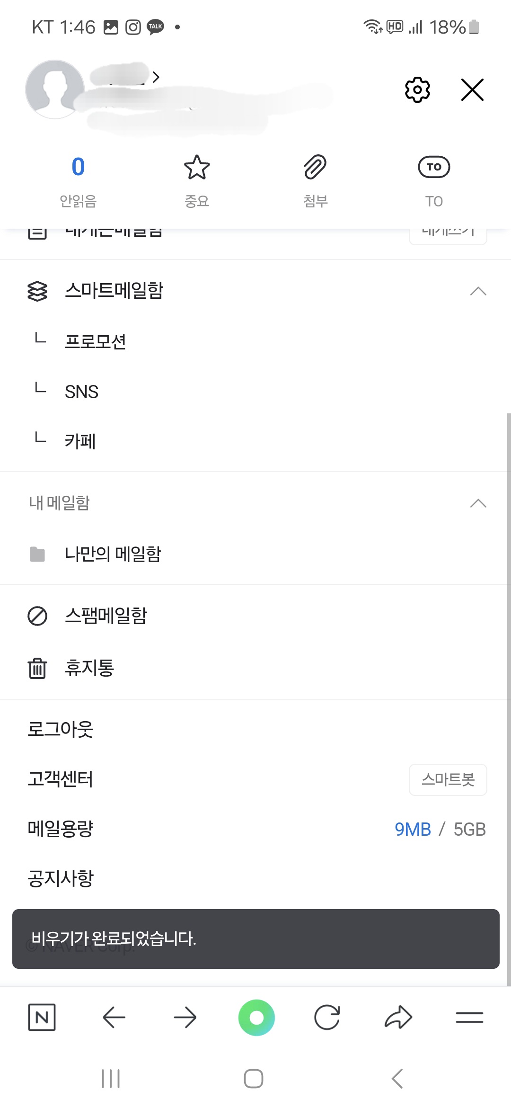Go back using browser back arrow

point(114,1017)
